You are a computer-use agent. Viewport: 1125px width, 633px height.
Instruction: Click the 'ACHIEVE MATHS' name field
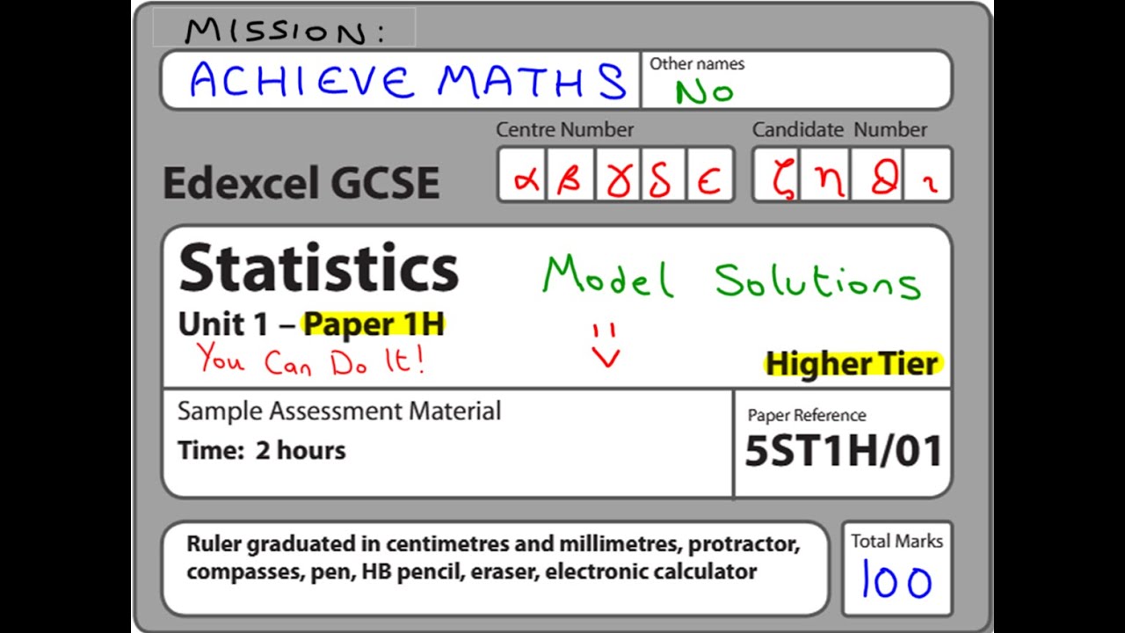[401, 79]
